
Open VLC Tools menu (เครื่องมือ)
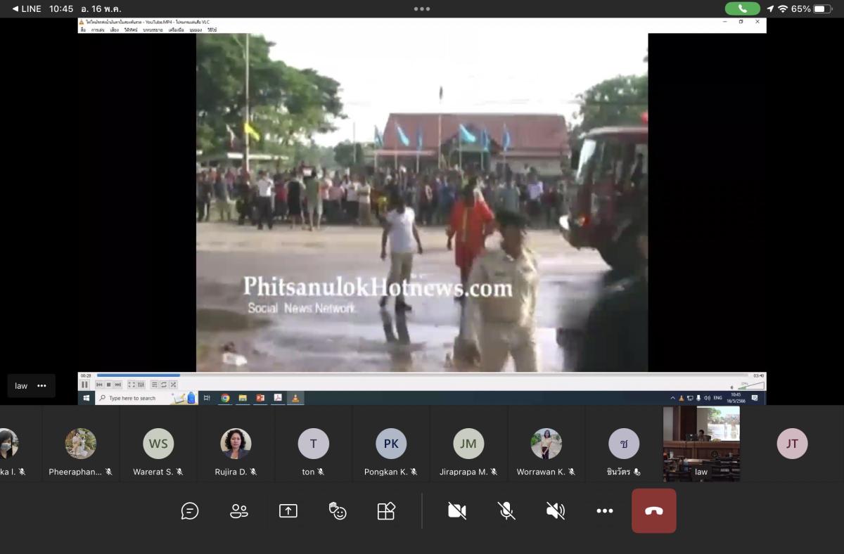coord(176,30)
